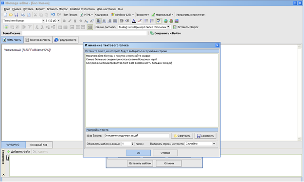Image resolution: width=304 pixels, height=182 pixels.
Task: Toggle Underline formatting
Action: [x=75, y=21]
